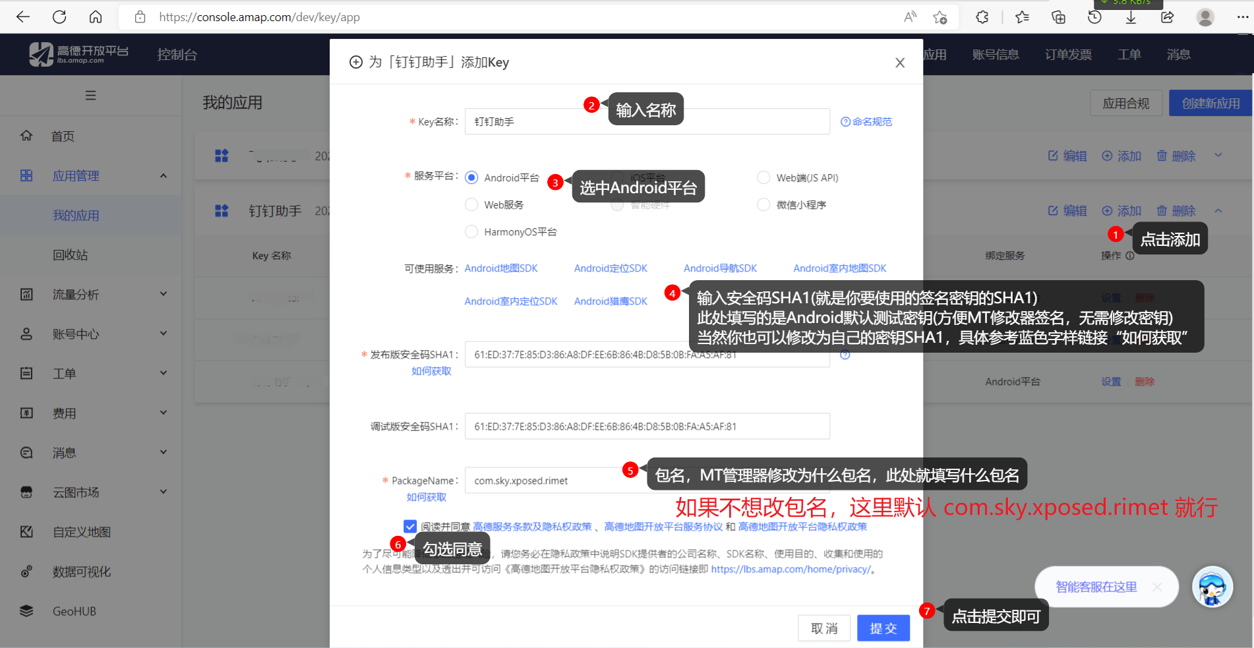The image size is (1254, 648).
Task: Open browser profile avatar
Action: click(x=1205, y=17)
